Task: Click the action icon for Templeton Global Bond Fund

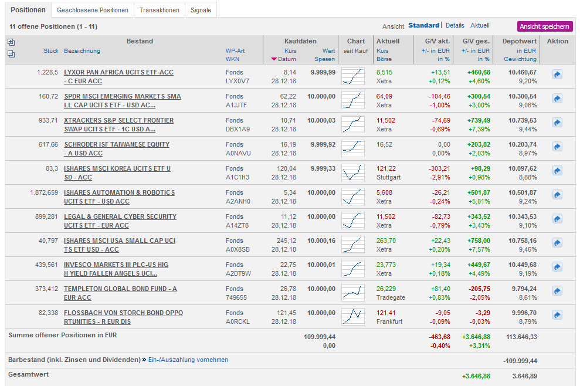Action: (557, 292)
